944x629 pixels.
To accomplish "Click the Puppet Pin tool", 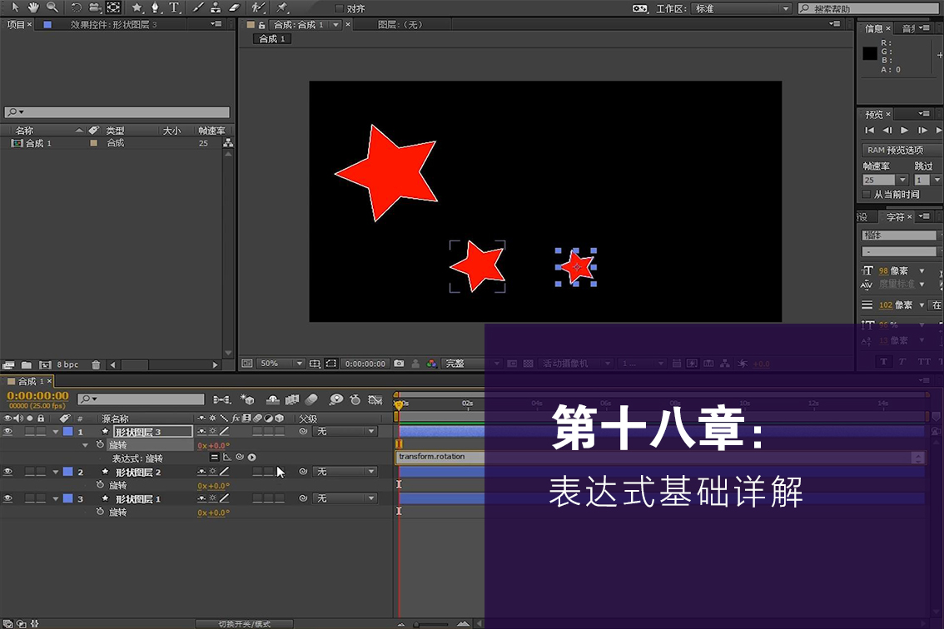I will pos(282,7).
